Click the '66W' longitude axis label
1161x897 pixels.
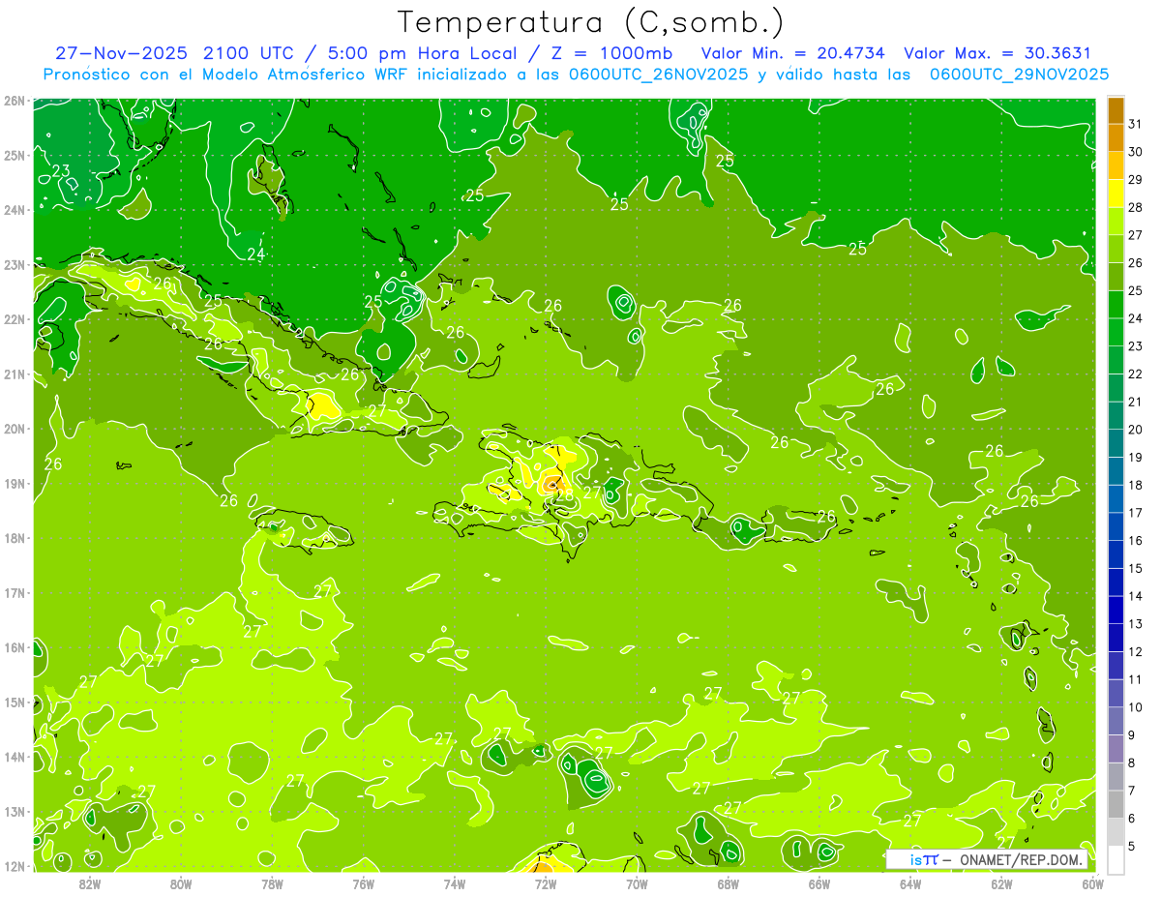pos(819,882)
